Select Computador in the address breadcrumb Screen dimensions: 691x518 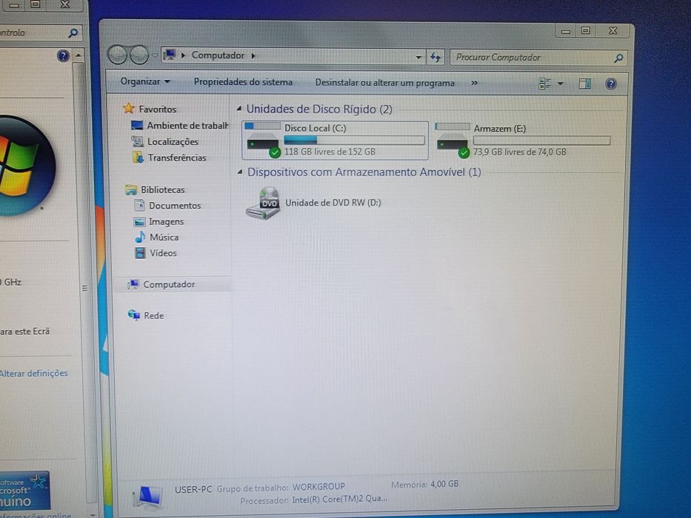[218, 55]
